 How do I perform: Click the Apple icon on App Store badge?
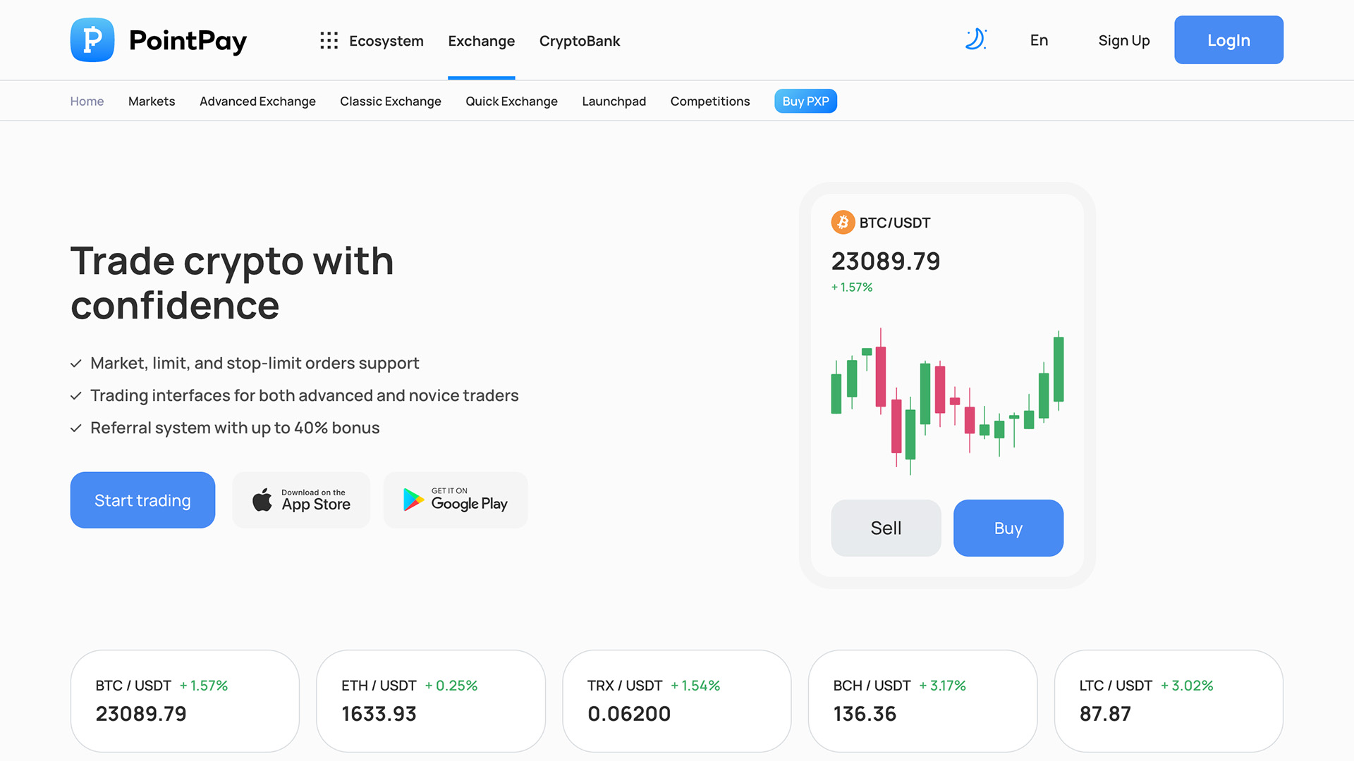tap(262, 500)
